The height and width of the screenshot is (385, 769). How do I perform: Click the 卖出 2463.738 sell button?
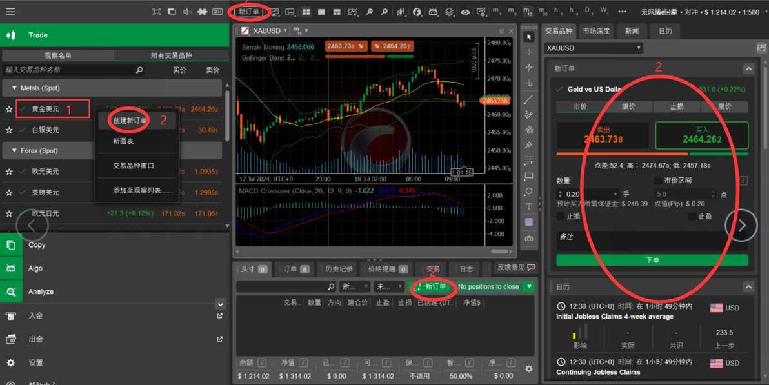[603, 135]
